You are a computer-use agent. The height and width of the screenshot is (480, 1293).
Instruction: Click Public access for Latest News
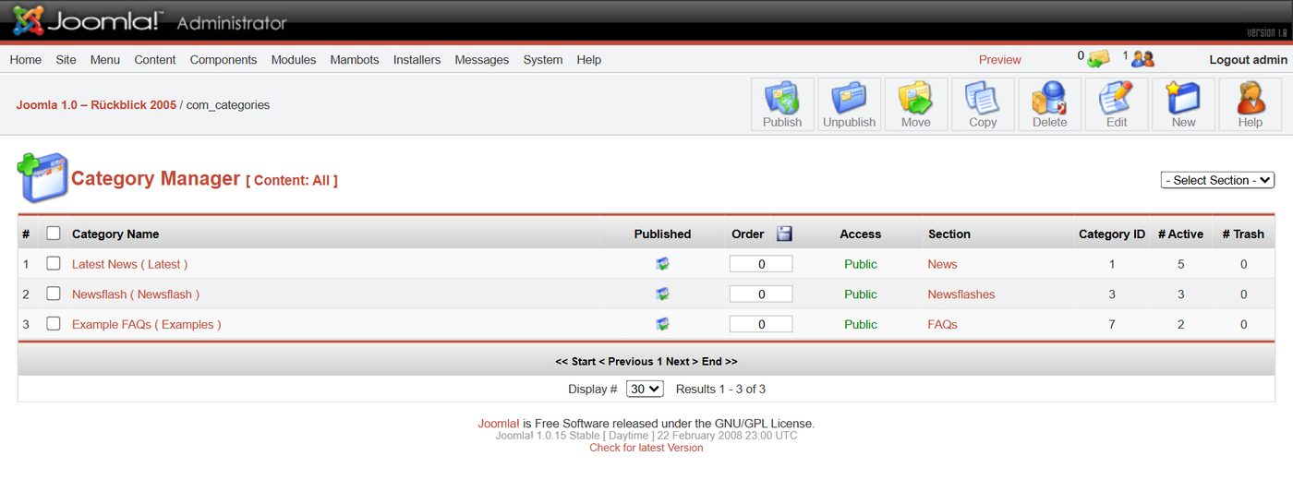(x=861, y=264)
